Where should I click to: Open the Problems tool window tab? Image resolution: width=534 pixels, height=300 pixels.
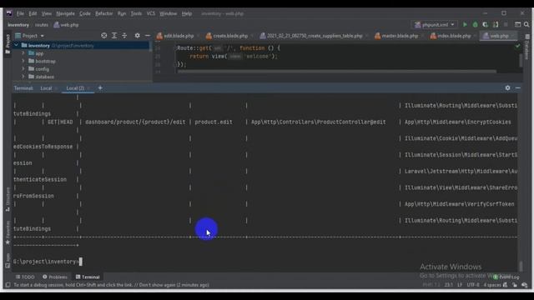tap(55, 277)
